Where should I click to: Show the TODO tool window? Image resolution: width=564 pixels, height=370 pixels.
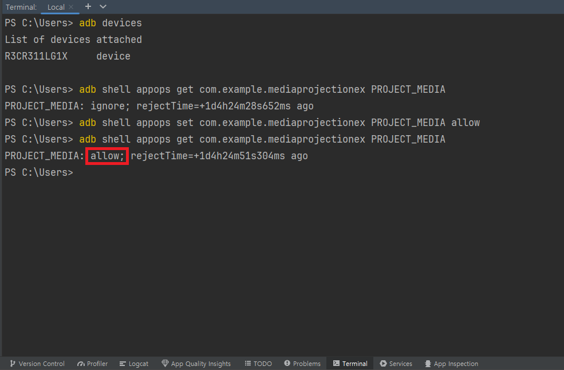click(258, 363)
